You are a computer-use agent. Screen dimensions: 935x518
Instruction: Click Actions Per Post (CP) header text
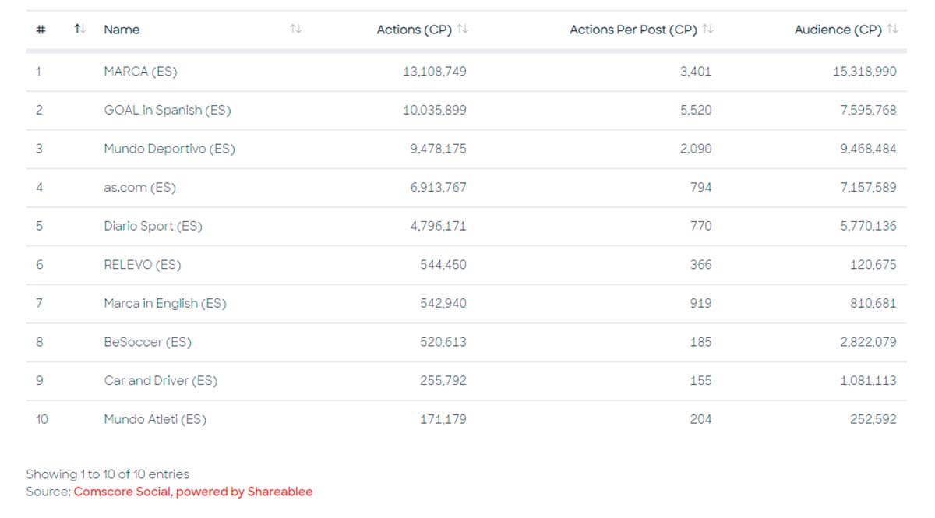coord(633,30)
